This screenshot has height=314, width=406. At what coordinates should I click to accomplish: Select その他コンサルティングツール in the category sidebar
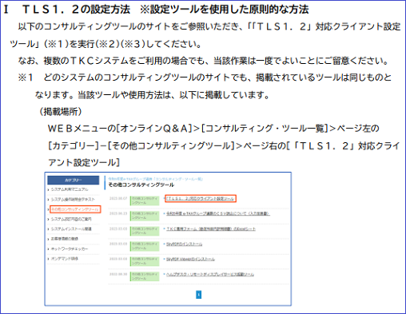pyautogui.click(x=75, y=209)
